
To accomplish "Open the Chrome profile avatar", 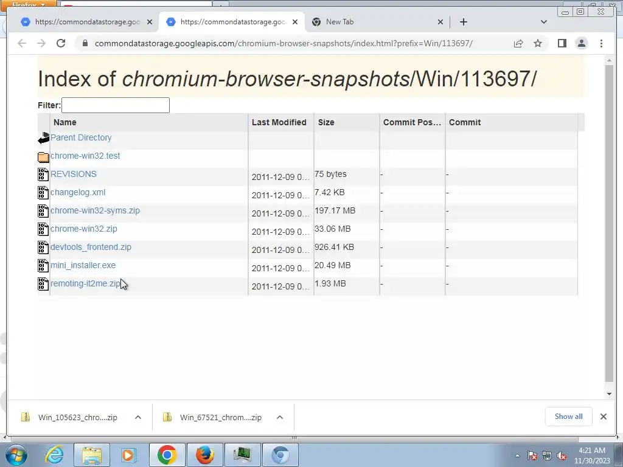I will coord(581,43).
